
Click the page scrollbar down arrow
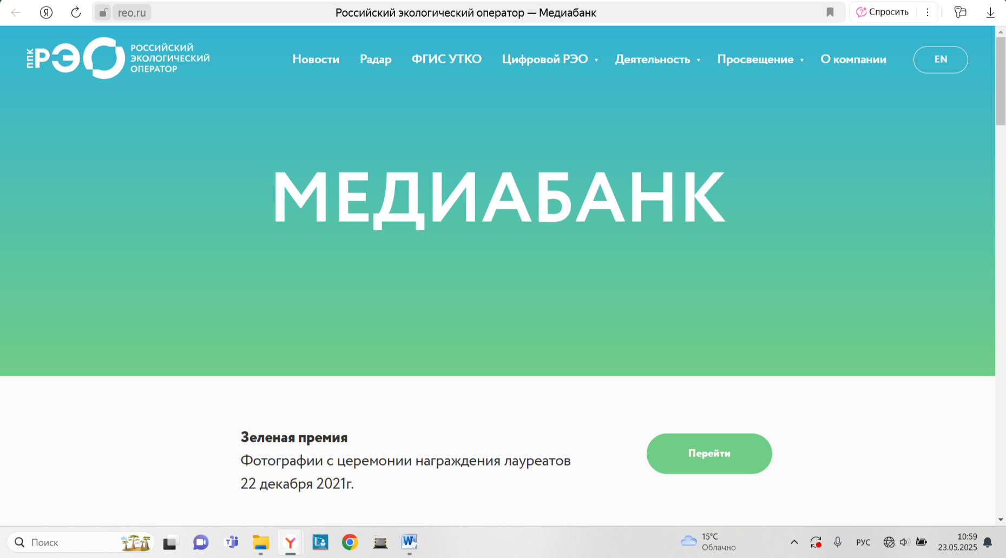point(1001,520)
